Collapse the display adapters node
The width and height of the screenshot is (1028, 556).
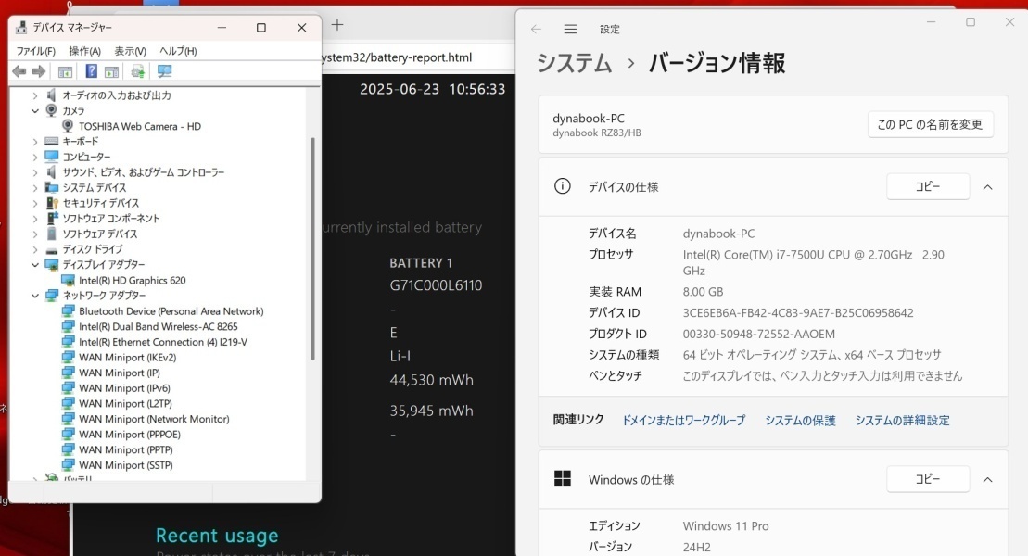tap(35, 264)
